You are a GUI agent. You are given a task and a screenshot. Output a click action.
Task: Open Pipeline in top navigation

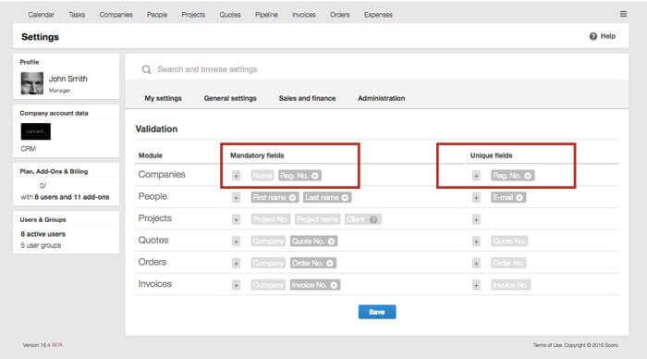[x=266, y=15]
